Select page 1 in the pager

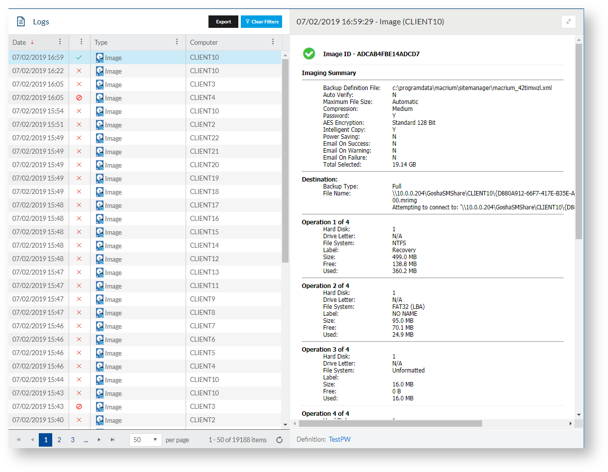tap(45, 440)
